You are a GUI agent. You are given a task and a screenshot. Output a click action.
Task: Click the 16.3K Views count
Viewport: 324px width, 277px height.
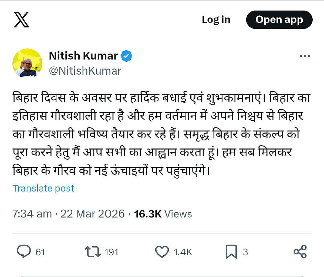[163, 214]
